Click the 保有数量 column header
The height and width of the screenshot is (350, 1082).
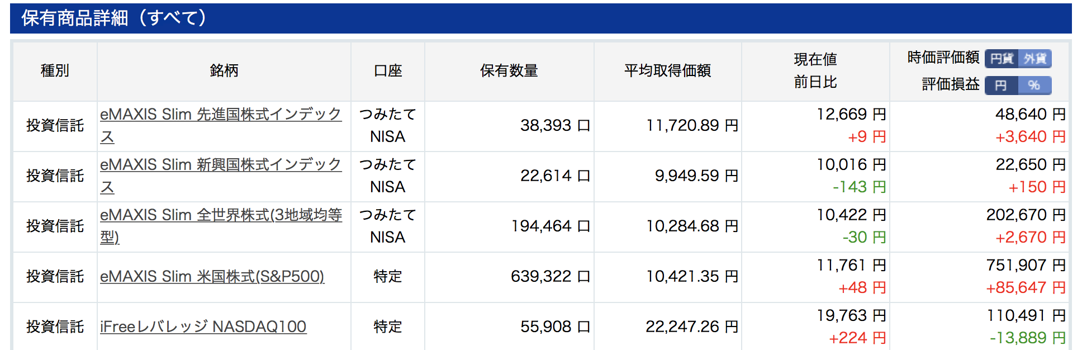coord(509,71)
